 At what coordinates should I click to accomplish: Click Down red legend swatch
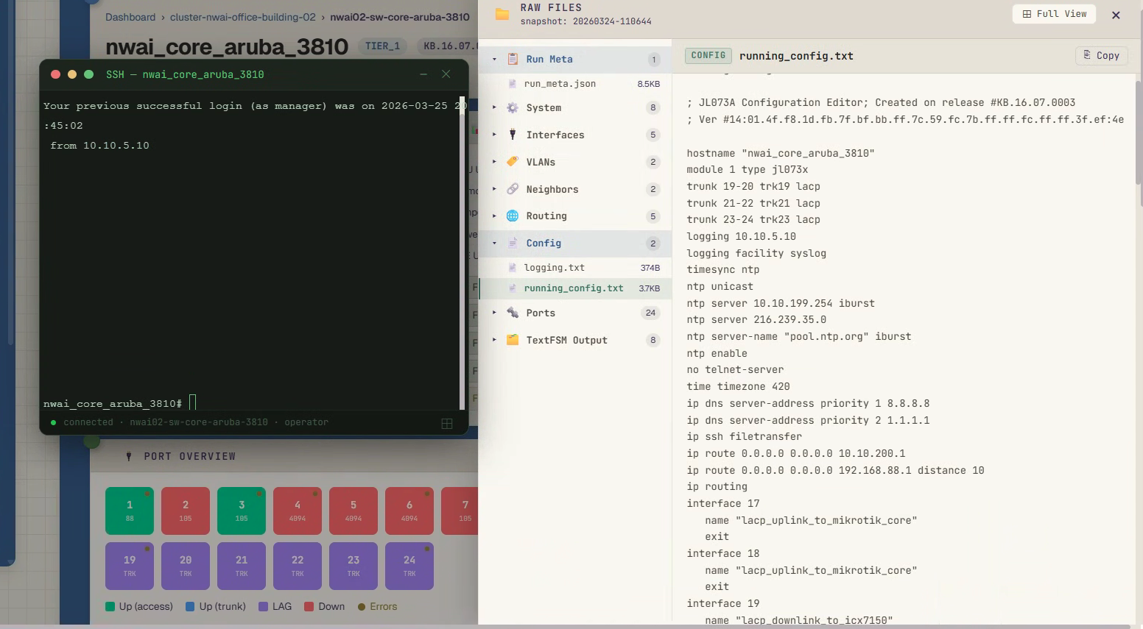(309, 607)
